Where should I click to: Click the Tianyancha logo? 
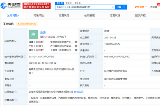click(x=11, y=6)
